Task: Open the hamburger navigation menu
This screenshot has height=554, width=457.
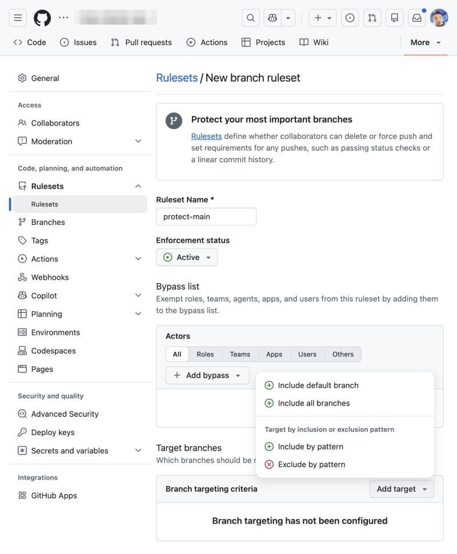Action: point(18,18)
